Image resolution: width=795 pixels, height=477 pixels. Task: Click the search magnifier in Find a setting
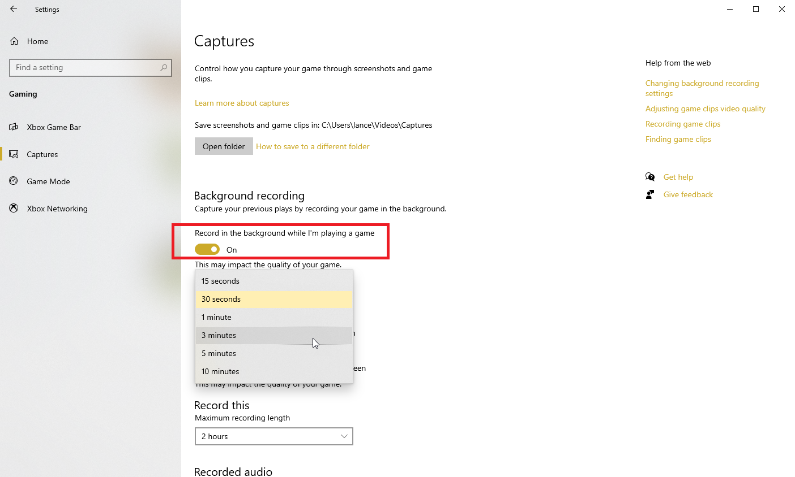[x=164, y=67]
